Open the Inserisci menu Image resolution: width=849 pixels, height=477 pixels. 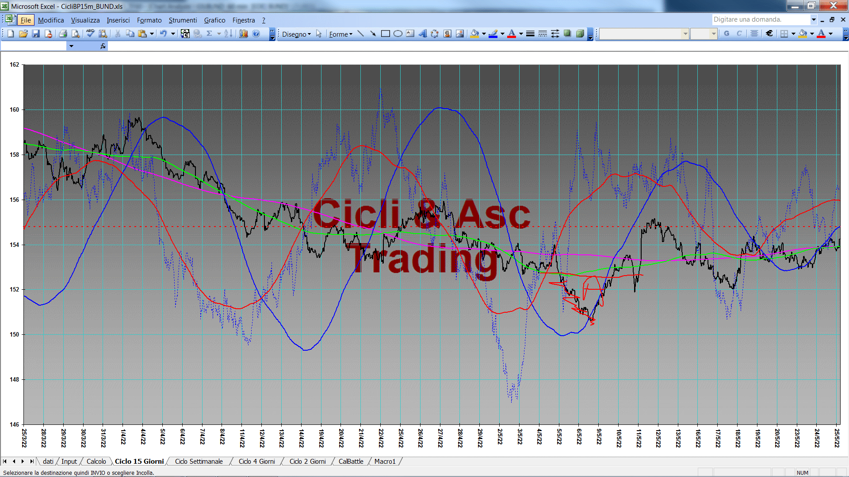118,20
